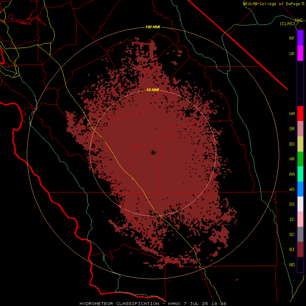The height and width of the screenshot is (306, 306).
Task: Click the RF legend label
Action: click(292, 38)
